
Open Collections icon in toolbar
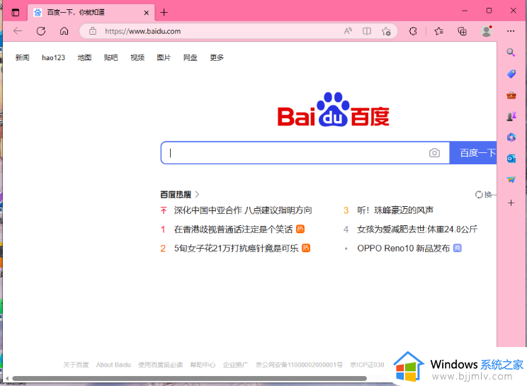pos(462,31)
